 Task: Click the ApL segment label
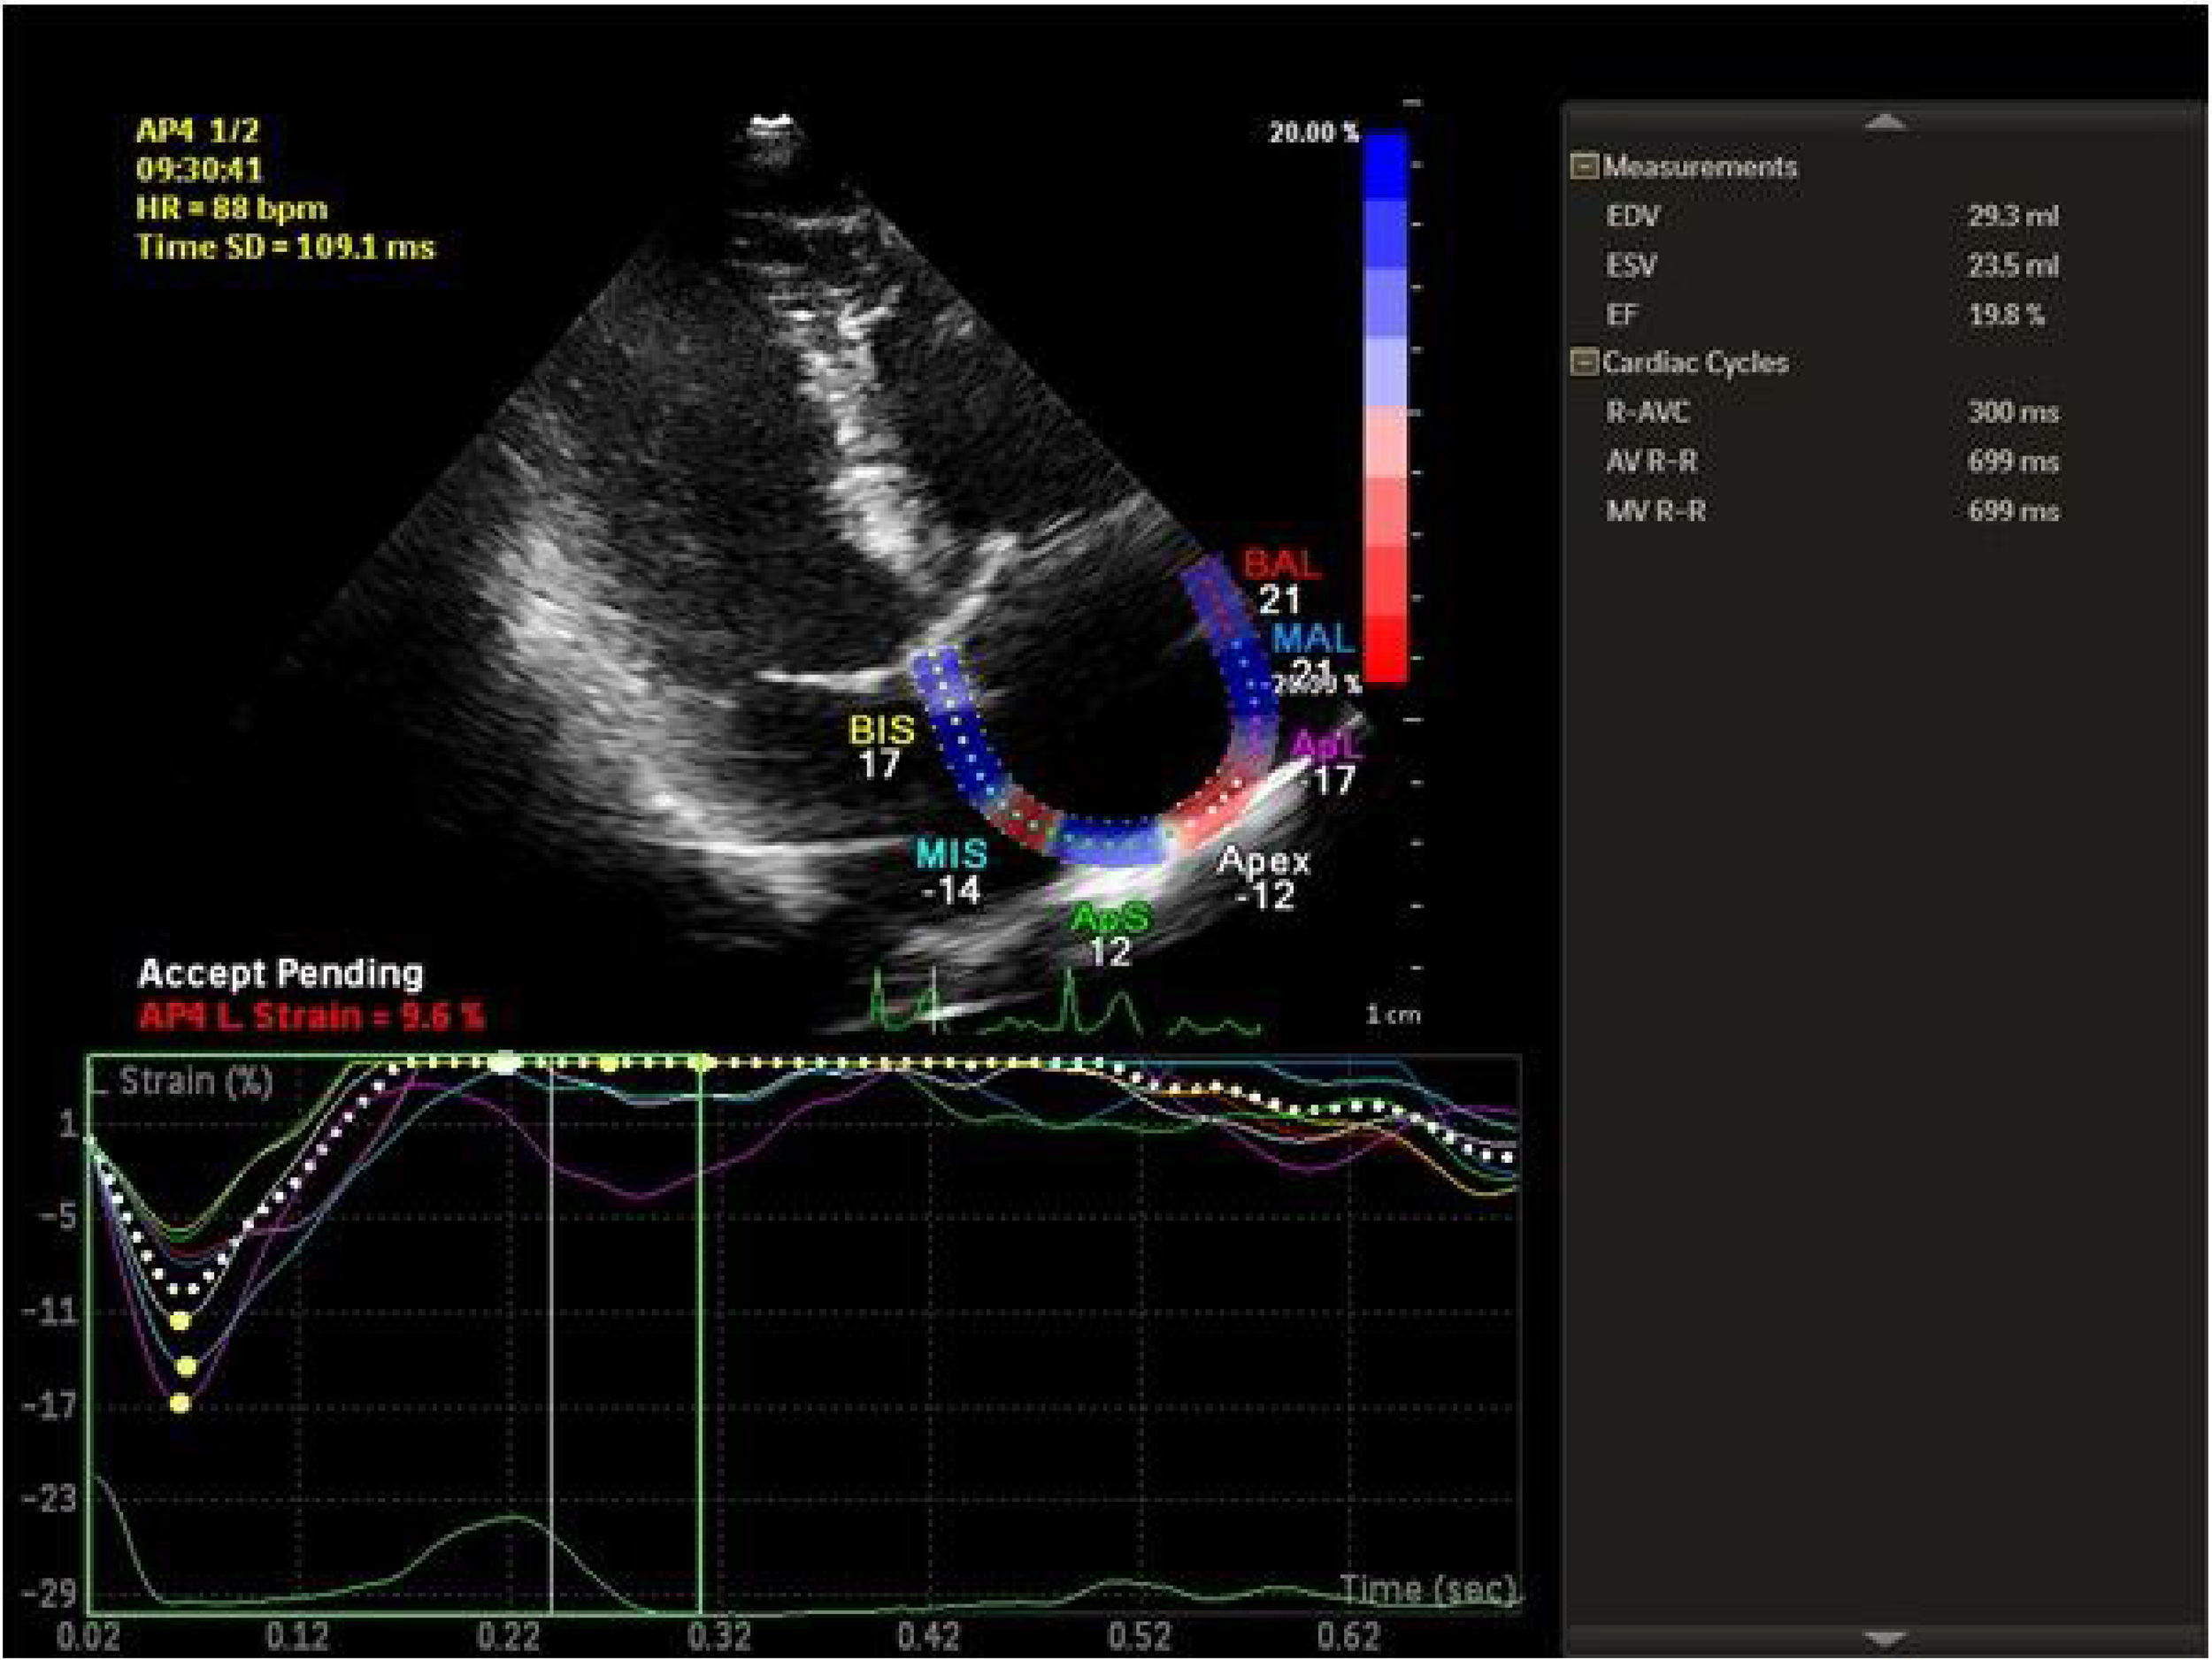[1326, 745]
